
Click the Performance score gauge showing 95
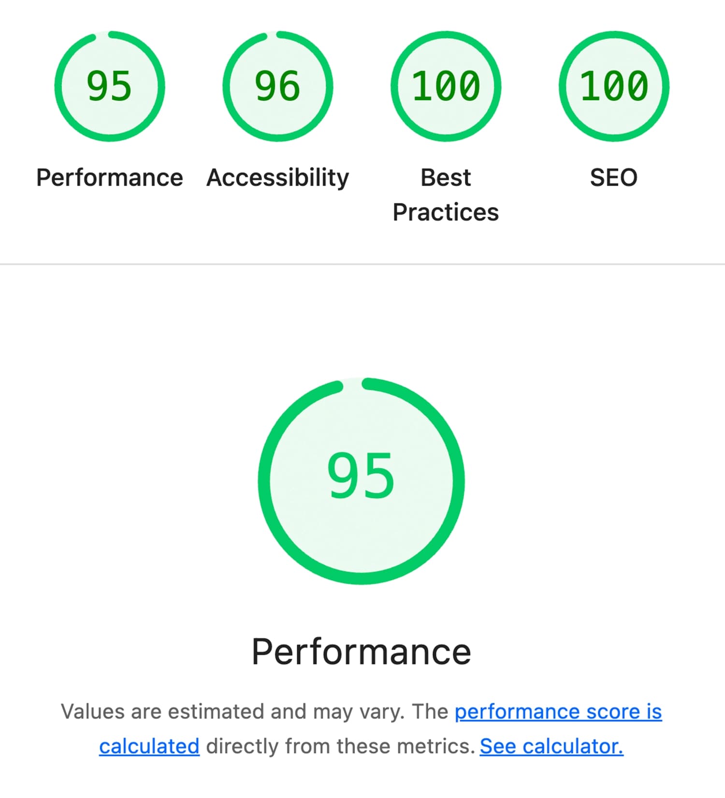point(110,86)
